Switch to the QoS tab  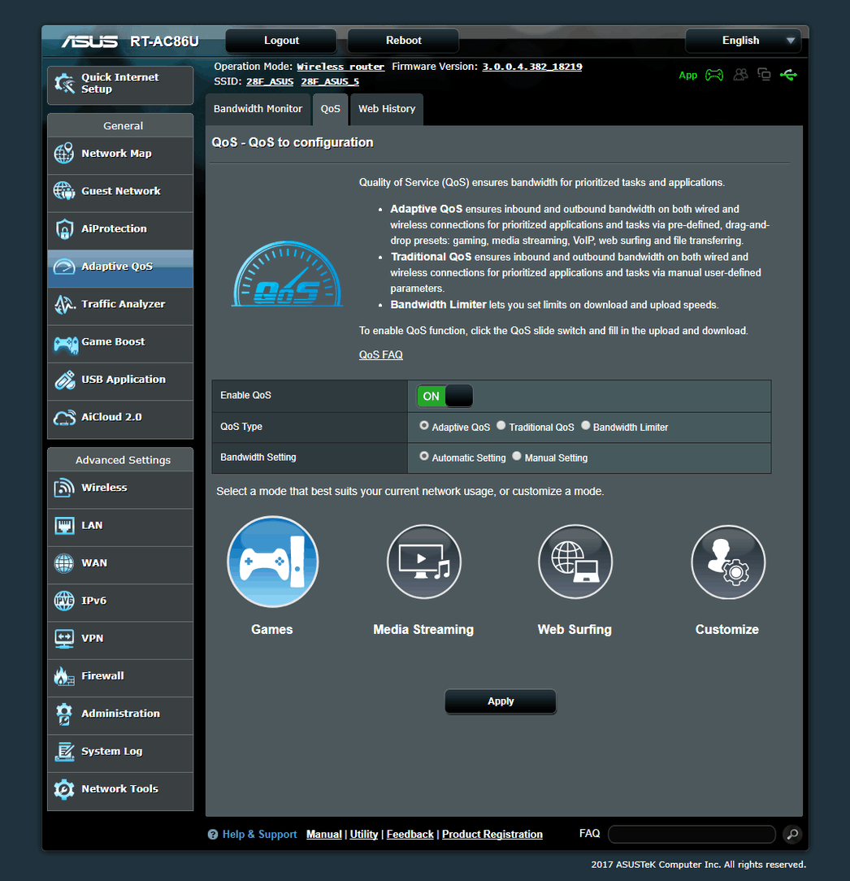click(331, 109)
